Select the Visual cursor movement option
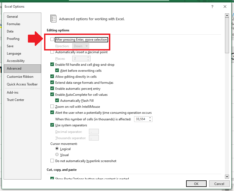The image size is (234, 191). [x=57, y=155]
